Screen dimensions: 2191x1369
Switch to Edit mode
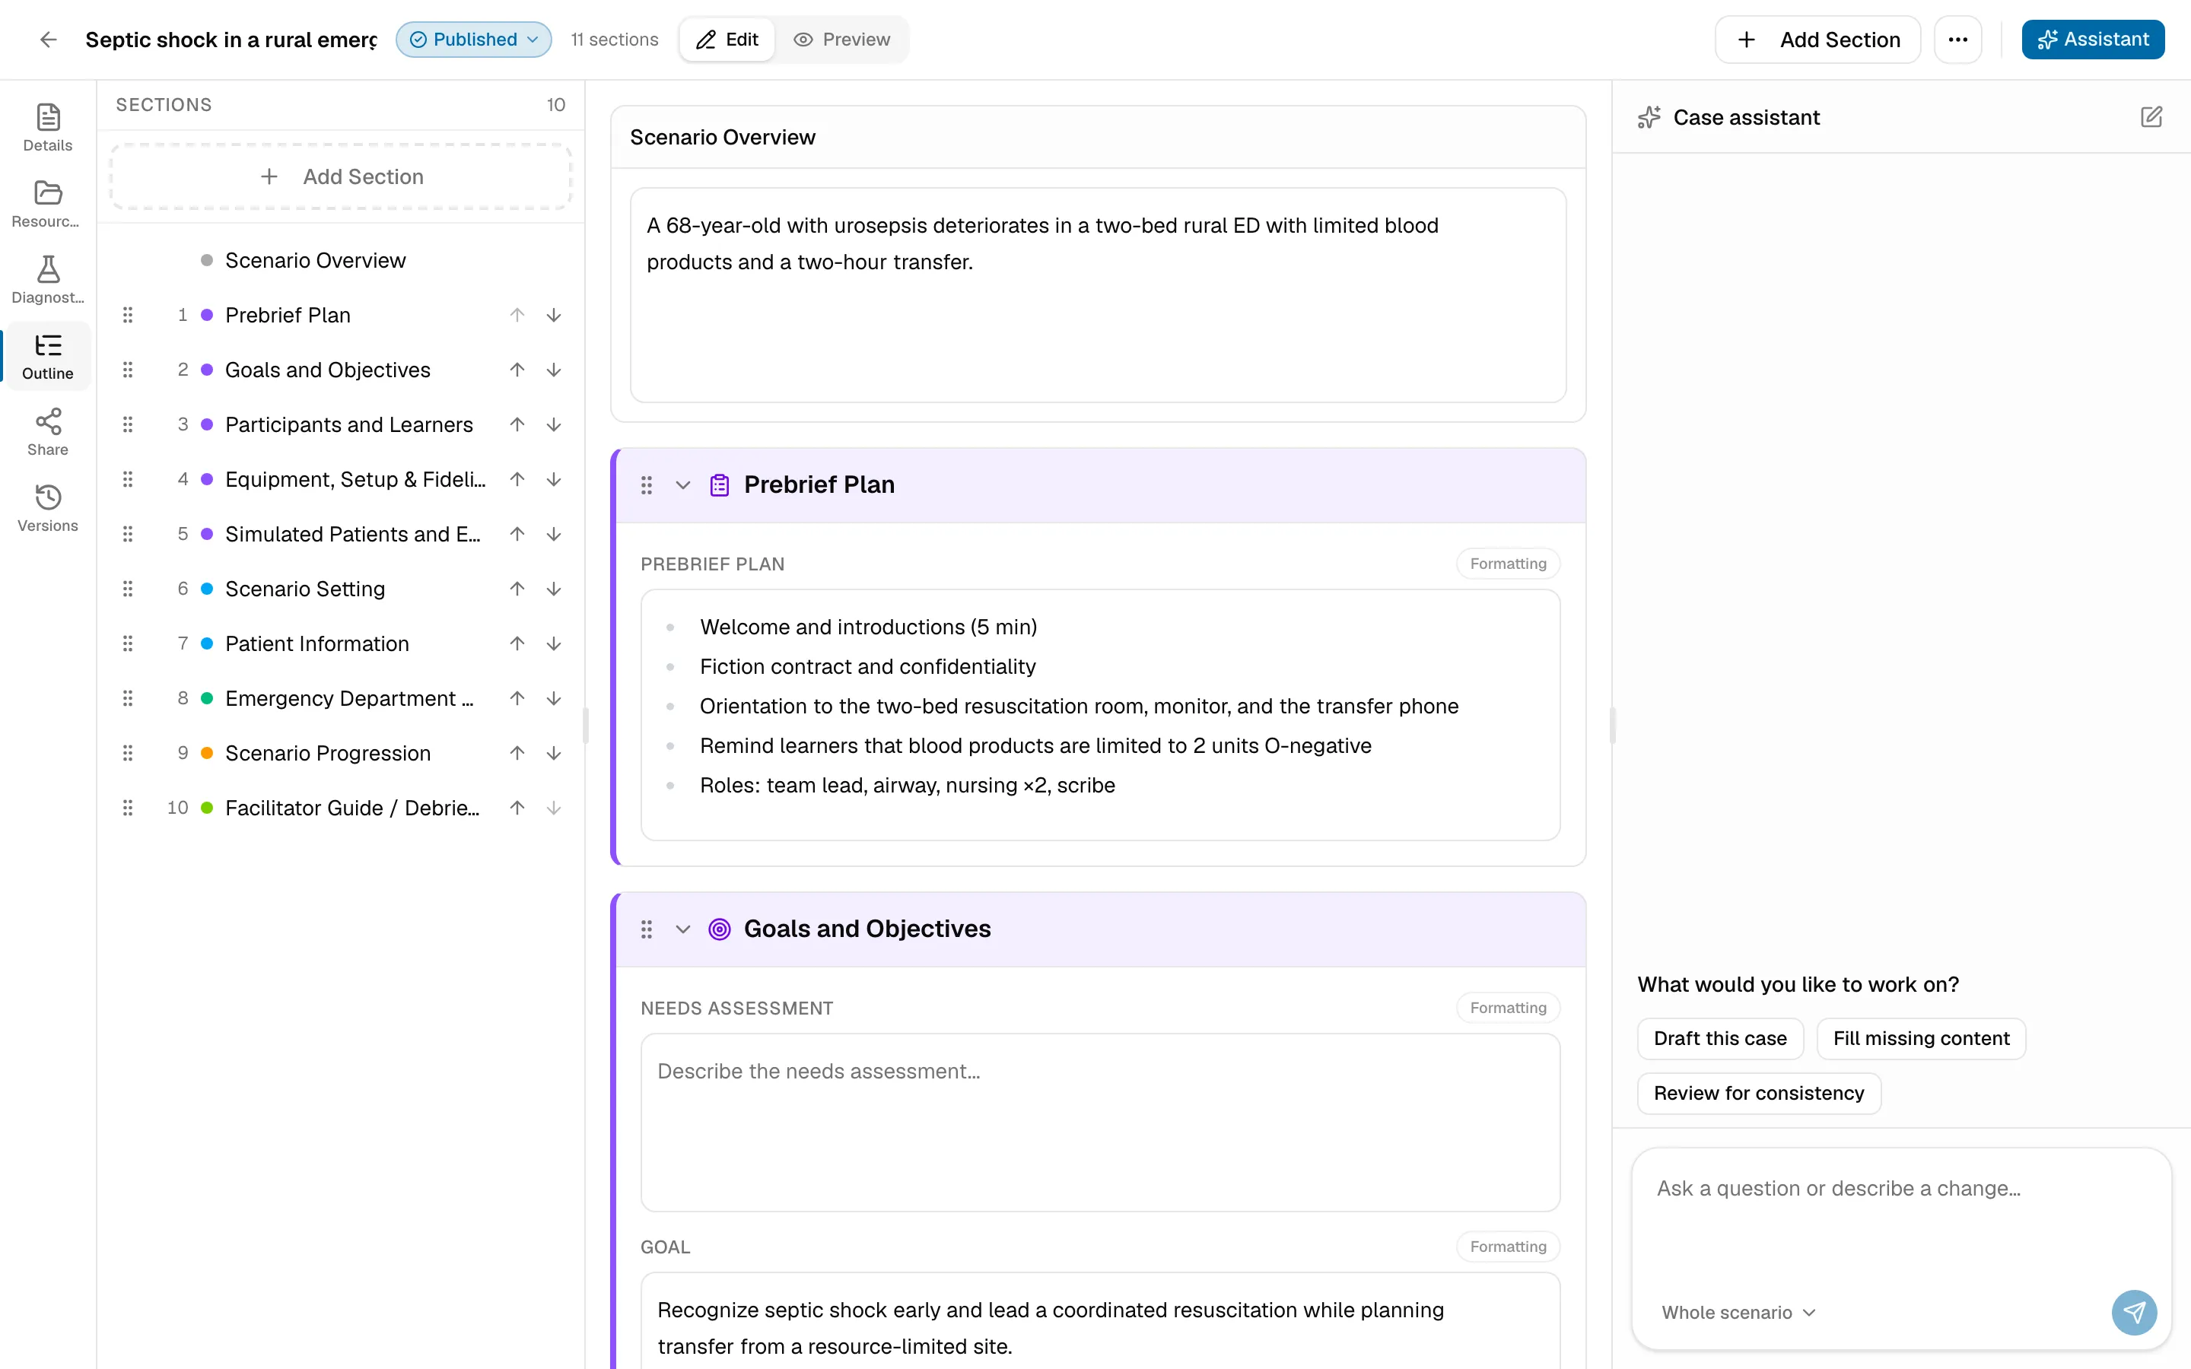tap(727, 39)
